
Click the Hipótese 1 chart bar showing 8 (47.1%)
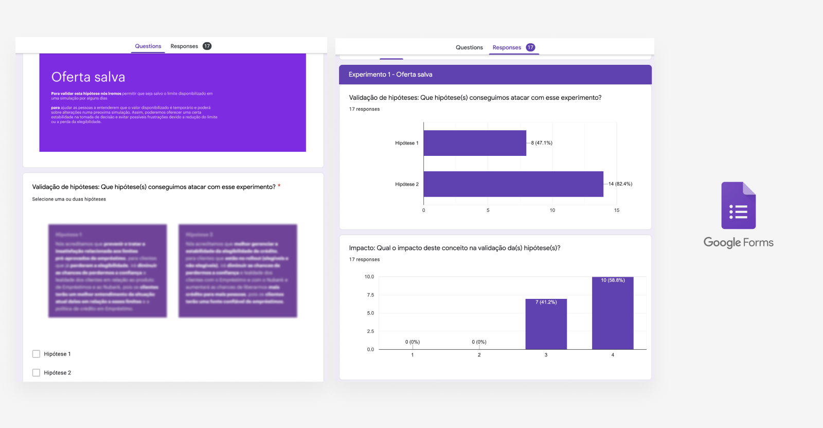tap(475, 143)
